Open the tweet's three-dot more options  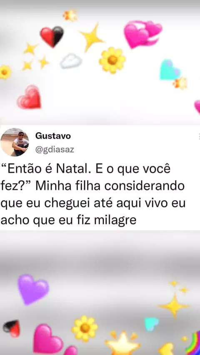click(199, 136)
